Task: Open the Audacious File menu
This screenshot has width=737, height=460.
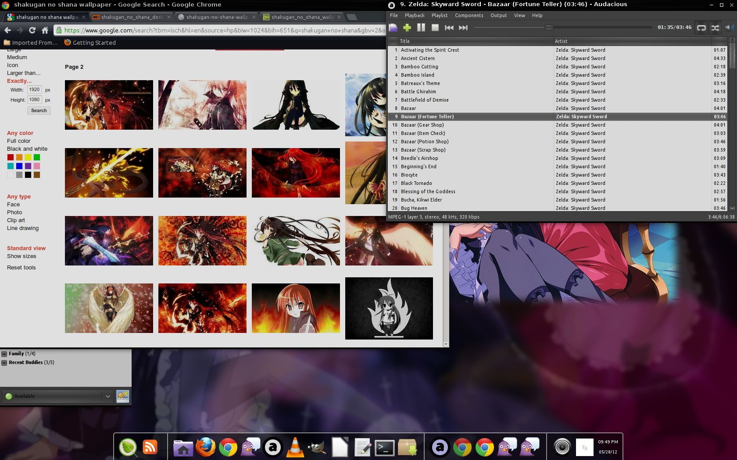Action: coord(394,15)
